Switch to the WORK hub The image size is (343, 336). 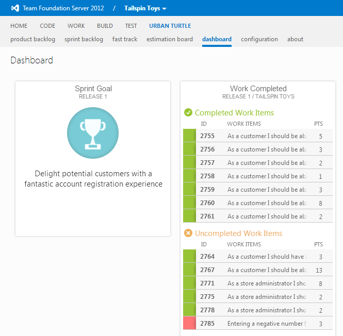coord(76,26)
